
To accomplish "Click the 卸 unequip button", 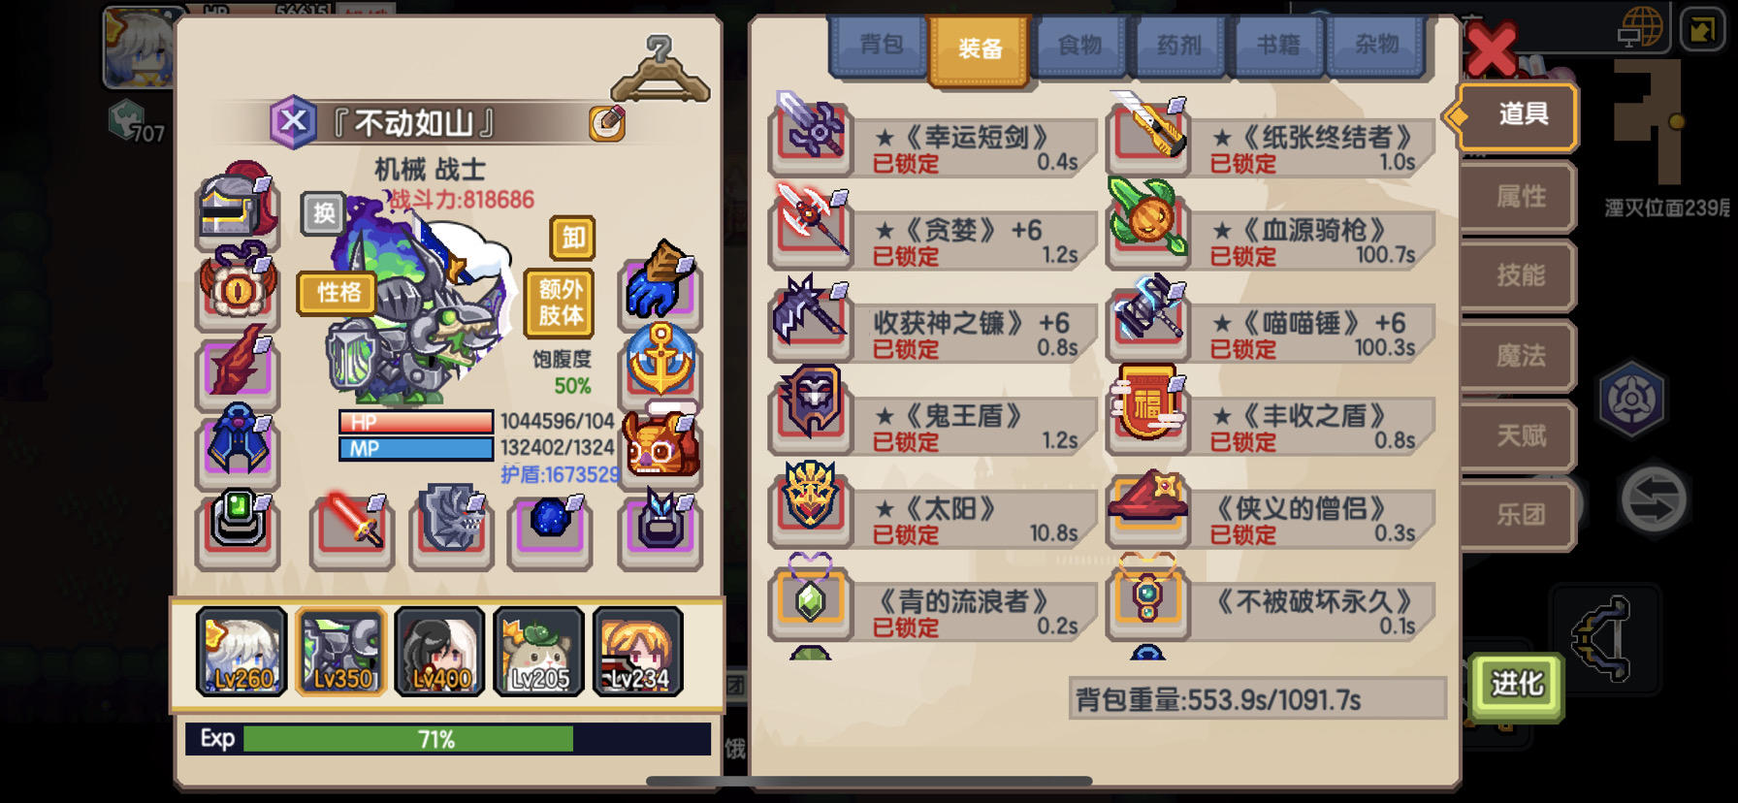I will pyautogui.click(x=573, y=237).
